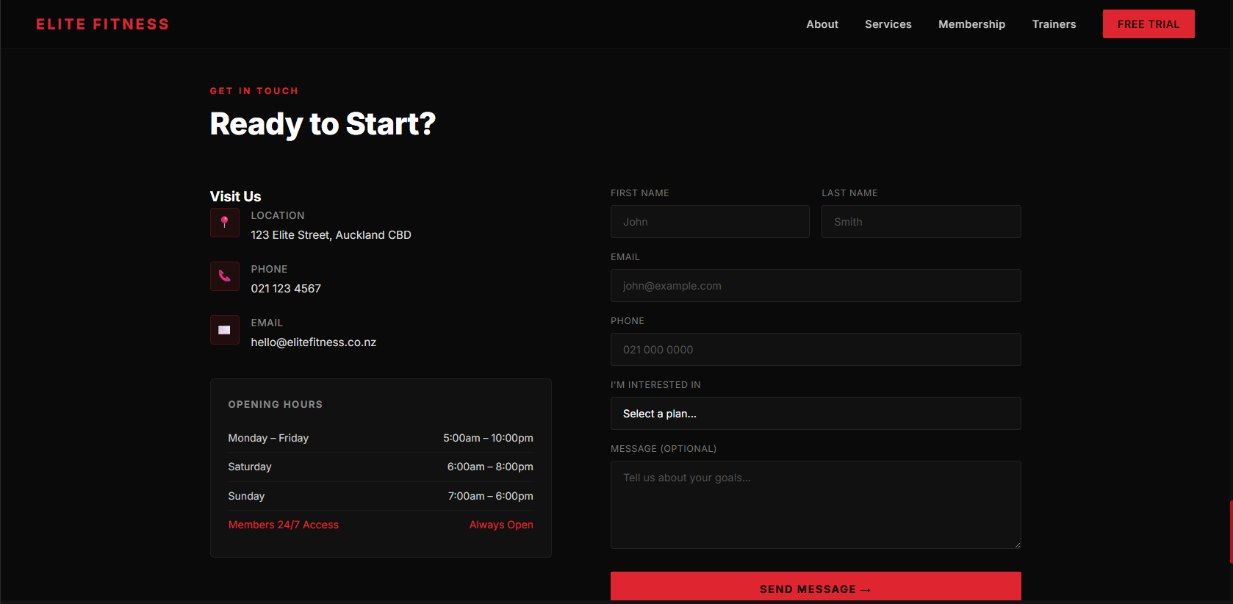Click the pink phone handset icon
1233x604 pixels.
tap(225, 276)
